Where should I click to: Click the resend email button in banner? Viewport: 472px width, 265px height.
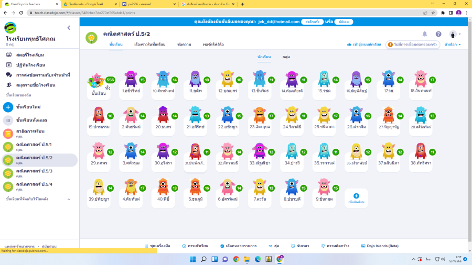(312, 22)
